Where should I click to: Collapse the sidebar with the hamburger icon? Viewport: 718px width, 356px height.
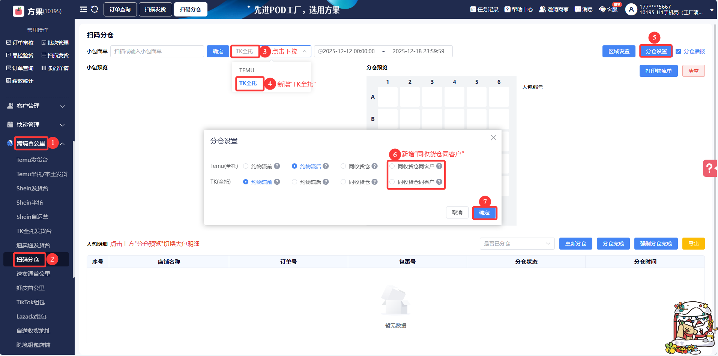(x=84, y=9)
